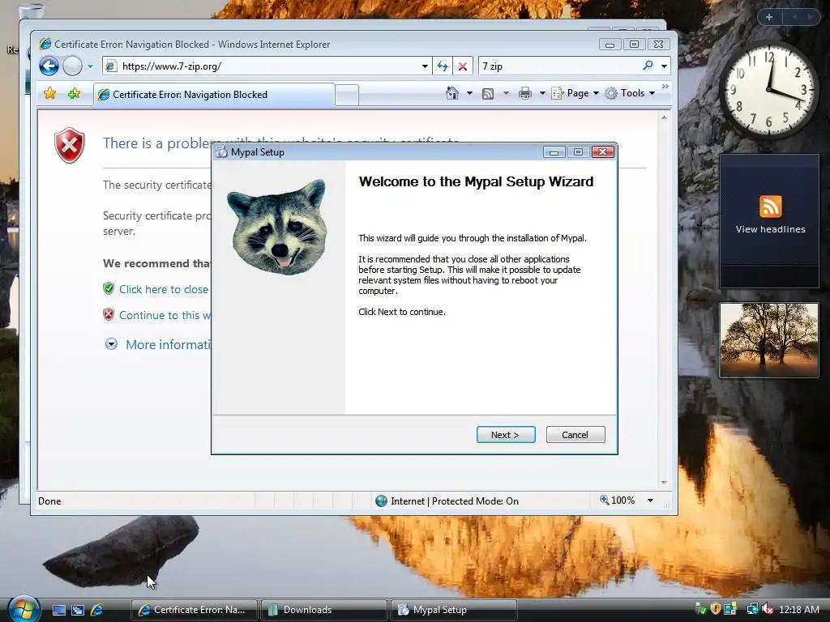Open the Windows Start menu

tap(24, 608)
